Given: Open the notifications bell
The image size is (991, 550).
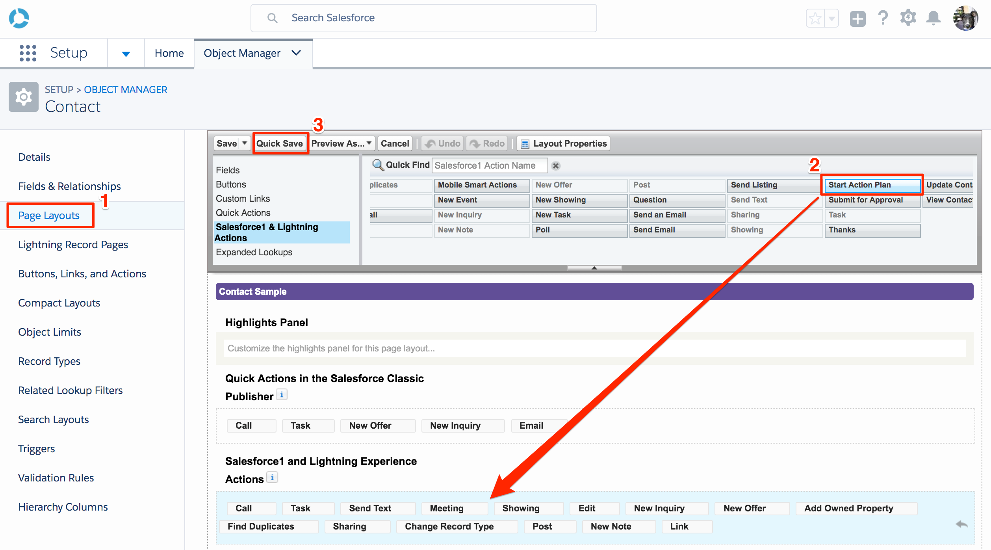Looking at the screenshot, I should coord(933,18).
